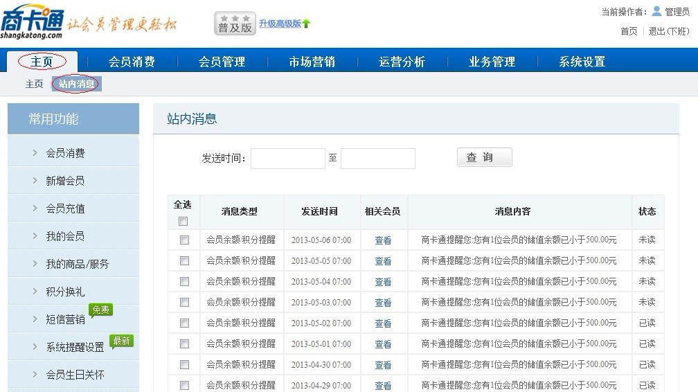The height and width of the screenshot is (392, 698).
Task: Click the 商卡通 logo
Action: [x=33, y=22]
